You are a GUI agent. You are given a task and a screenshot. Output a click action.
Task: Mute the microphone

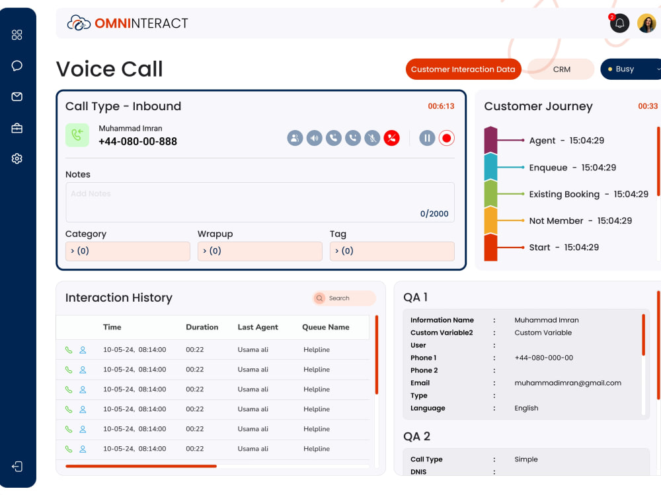[x=372, y=138]
